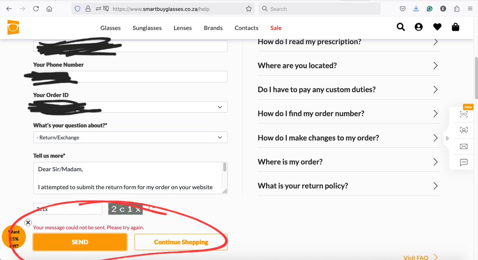Image resolution: width=478 pixels, height=260 pixels.
Task: Expand 'Where is my order?'
Action: [349, 162]
